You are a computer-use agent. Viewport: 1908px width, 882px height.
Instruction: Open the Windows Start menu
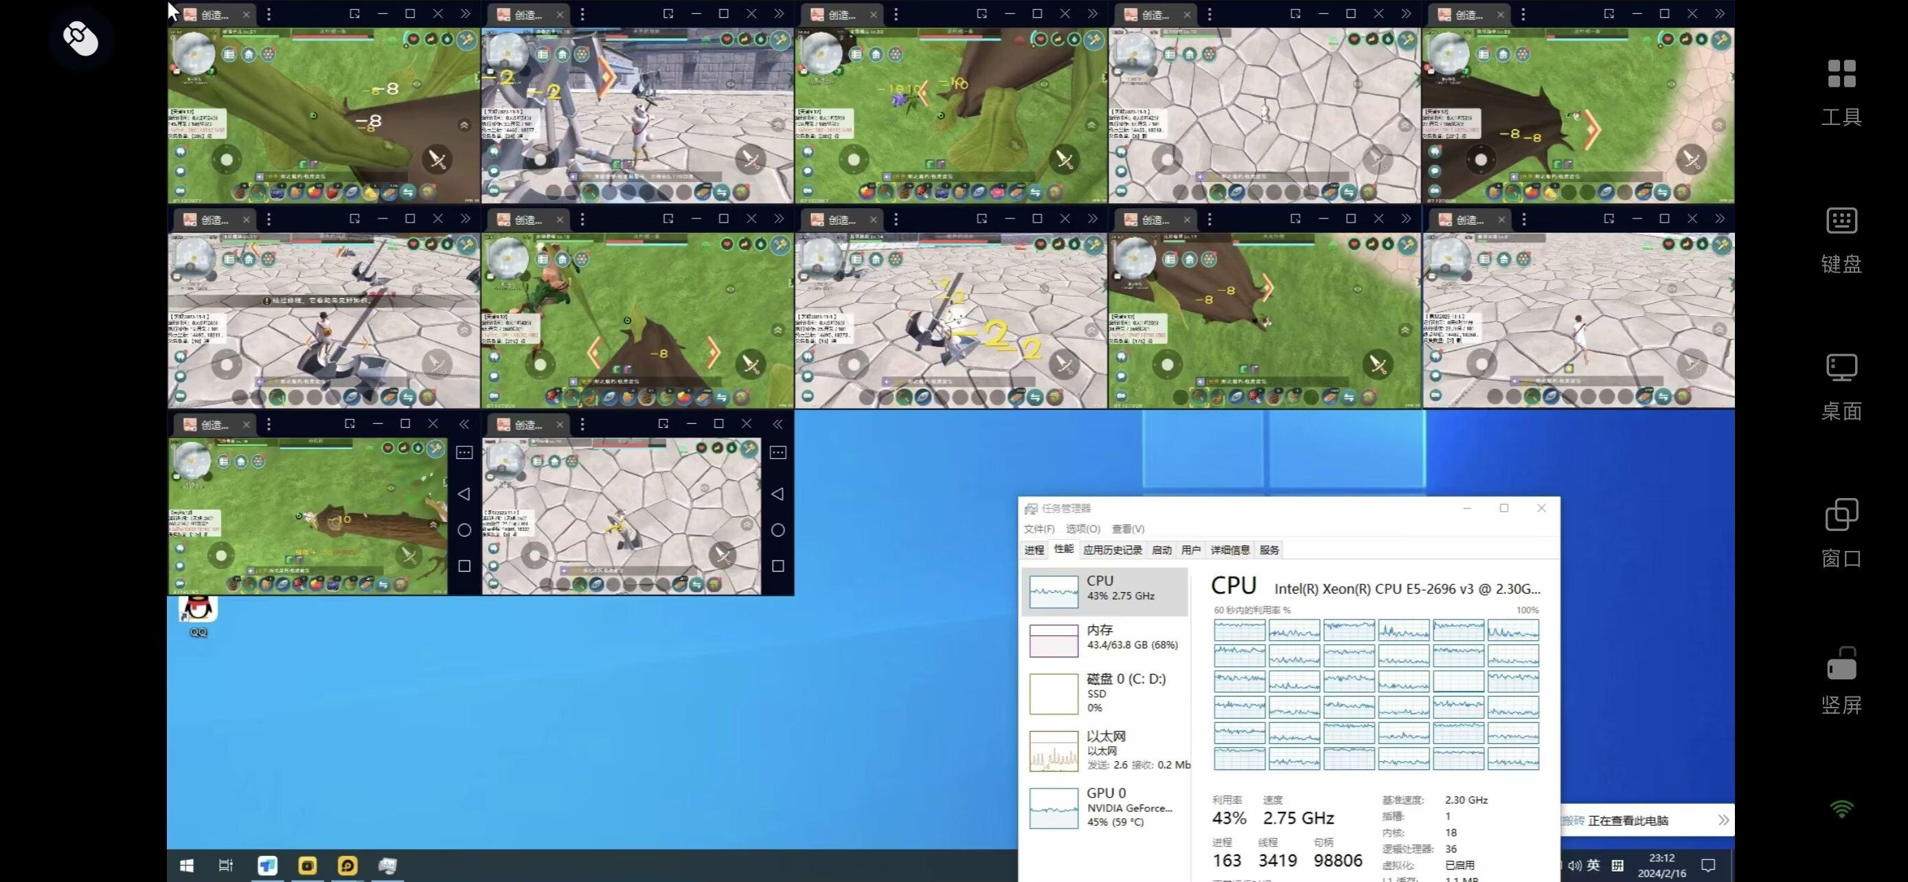coord(187,865)
